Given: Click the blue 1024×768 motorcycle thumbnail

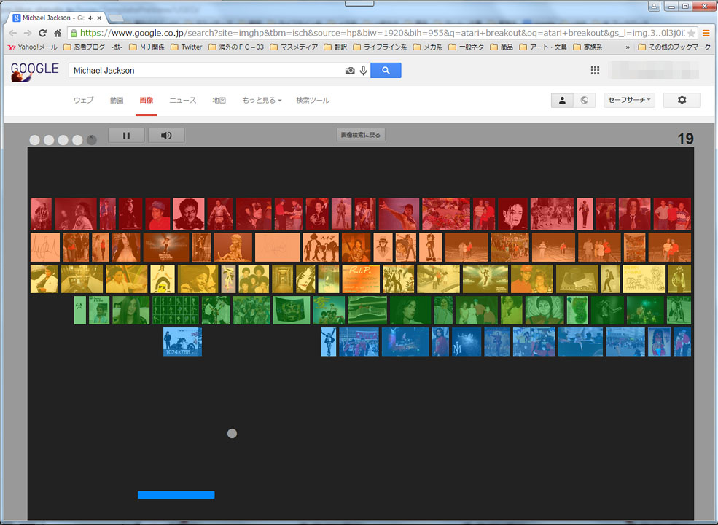Looking at the screenshot, I should pos(182,341).
